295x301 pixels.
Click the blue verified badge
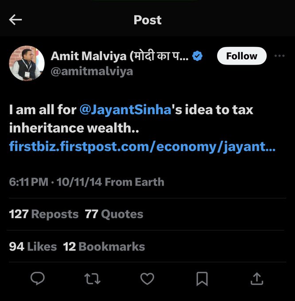point(198,56)
